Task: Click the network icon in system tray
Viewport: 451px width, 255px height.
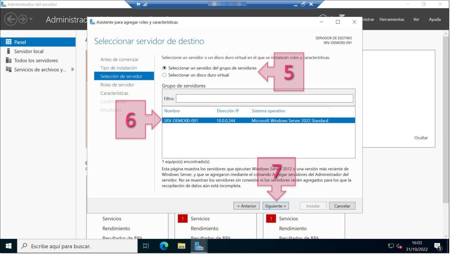Action: [391, 246]
